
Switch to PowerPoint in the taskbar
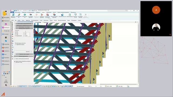coord(6,47)
